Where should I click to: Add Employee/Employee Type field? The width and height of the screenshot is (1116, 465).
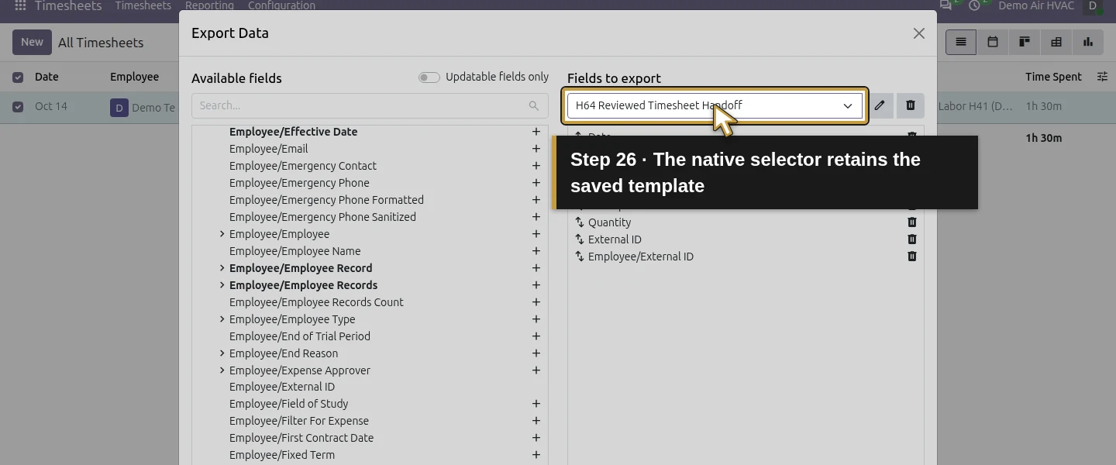click(536, 319)
